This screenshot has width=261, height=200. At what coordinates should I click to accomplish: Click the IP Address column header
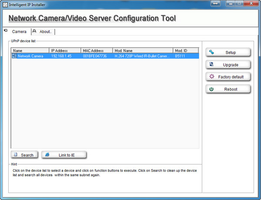click(65, 50)
